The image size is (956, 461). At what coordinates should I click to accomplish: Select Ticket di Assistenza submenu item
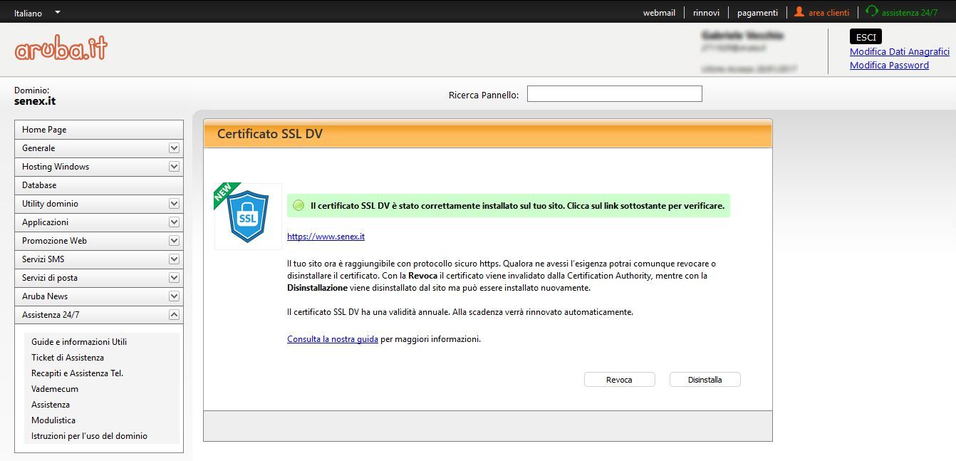point(68,358)
